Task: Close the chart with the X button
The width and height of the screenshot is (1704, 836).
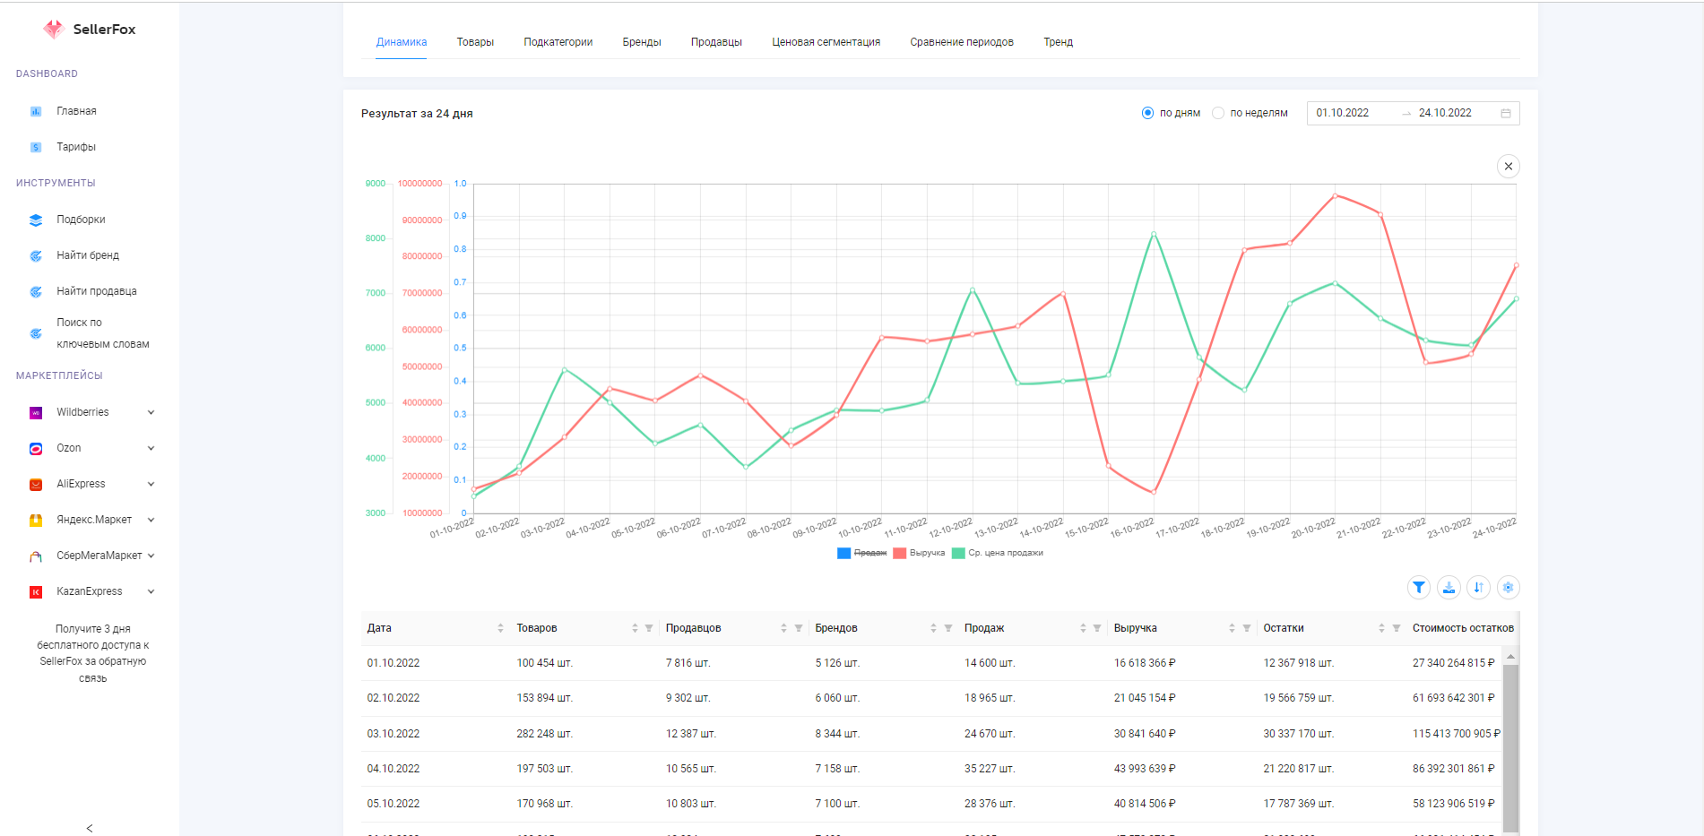Action: click(1508, 167)
